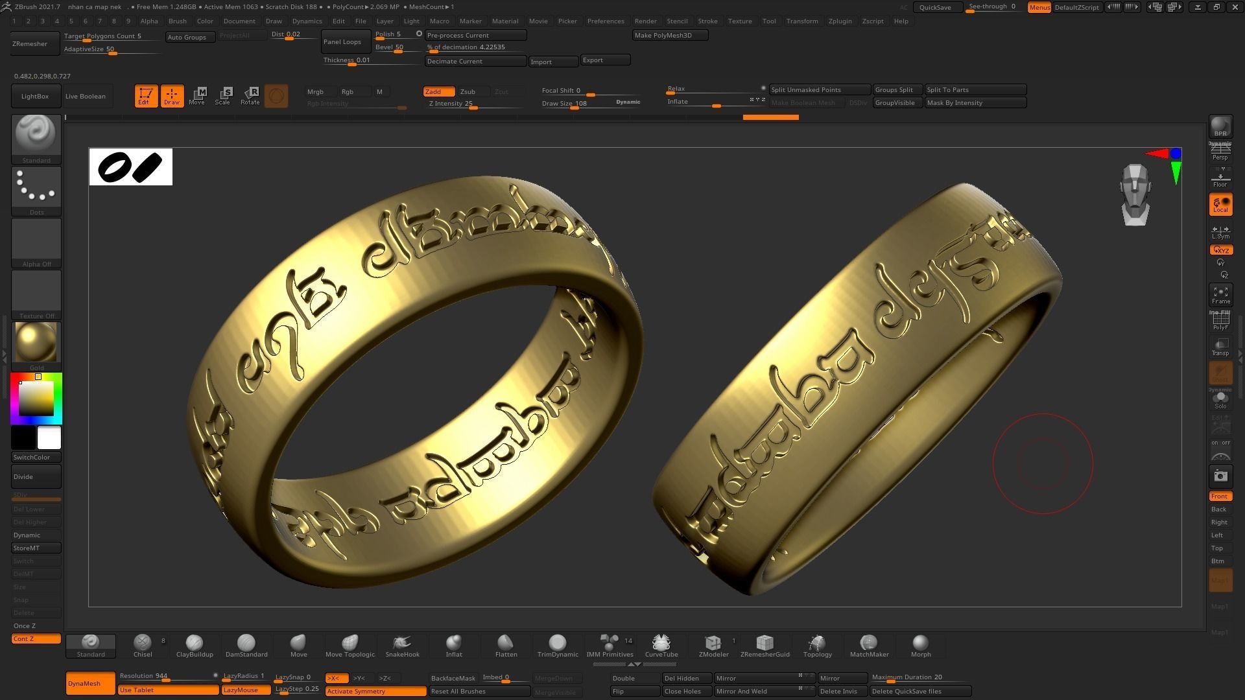Click the SwitchColor button
This screenshot has width=1245, height=700.
36,457
